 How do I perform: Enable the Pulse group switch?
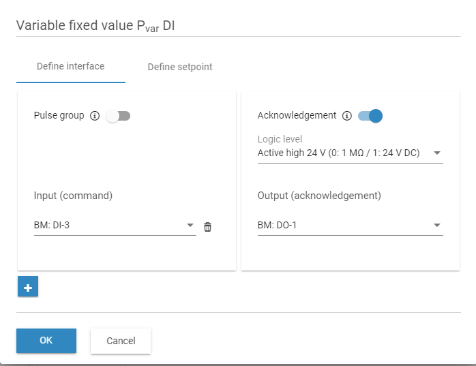(x=118, y=116)
